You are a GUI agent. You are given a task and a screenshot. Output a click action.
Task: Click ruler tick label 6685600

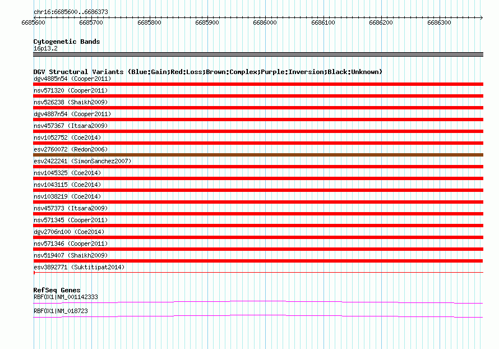pos(34,22)
